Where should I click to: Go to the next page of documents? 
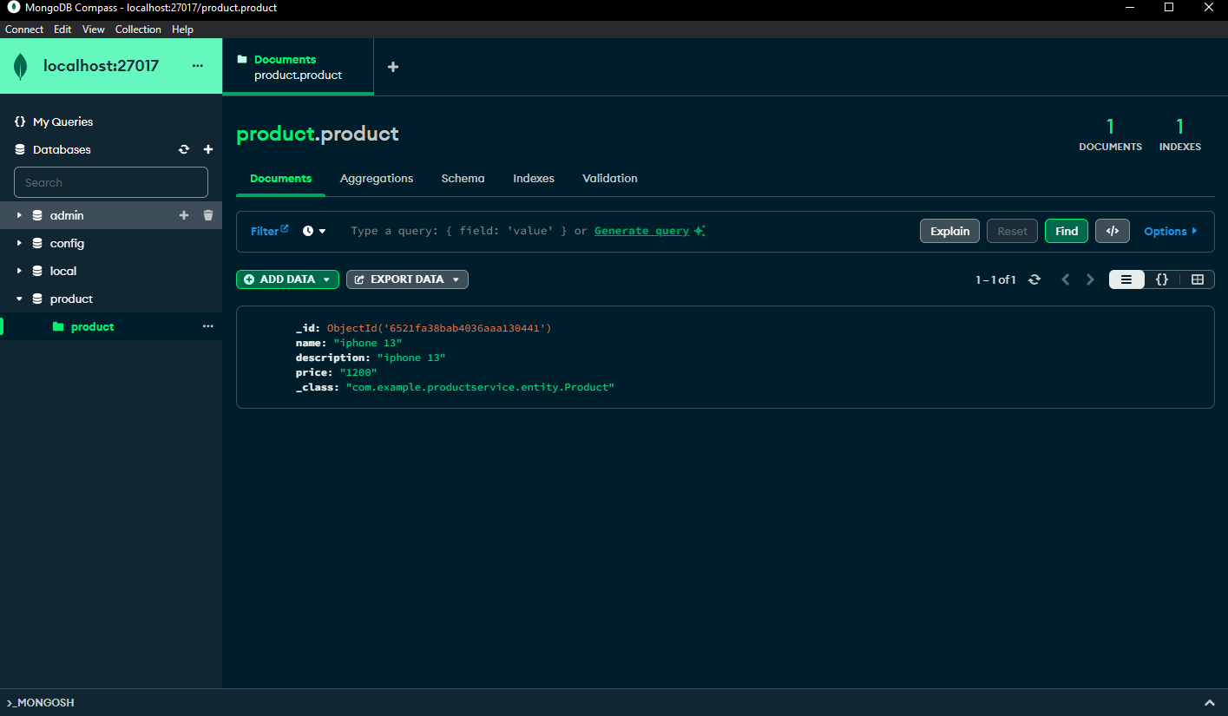pos(1091,279)
